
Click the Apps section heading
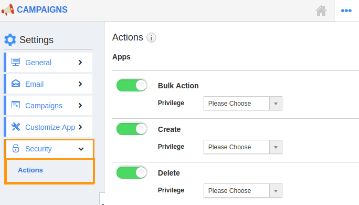tap(121, 57)
